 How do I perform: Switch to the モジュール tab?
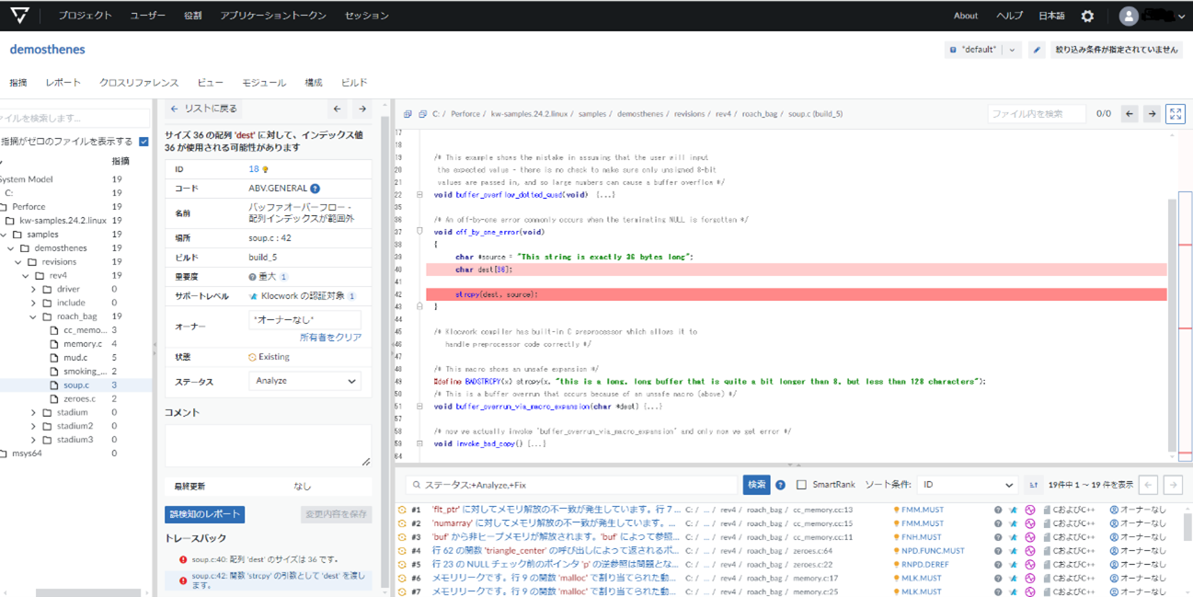pos(264,83)
